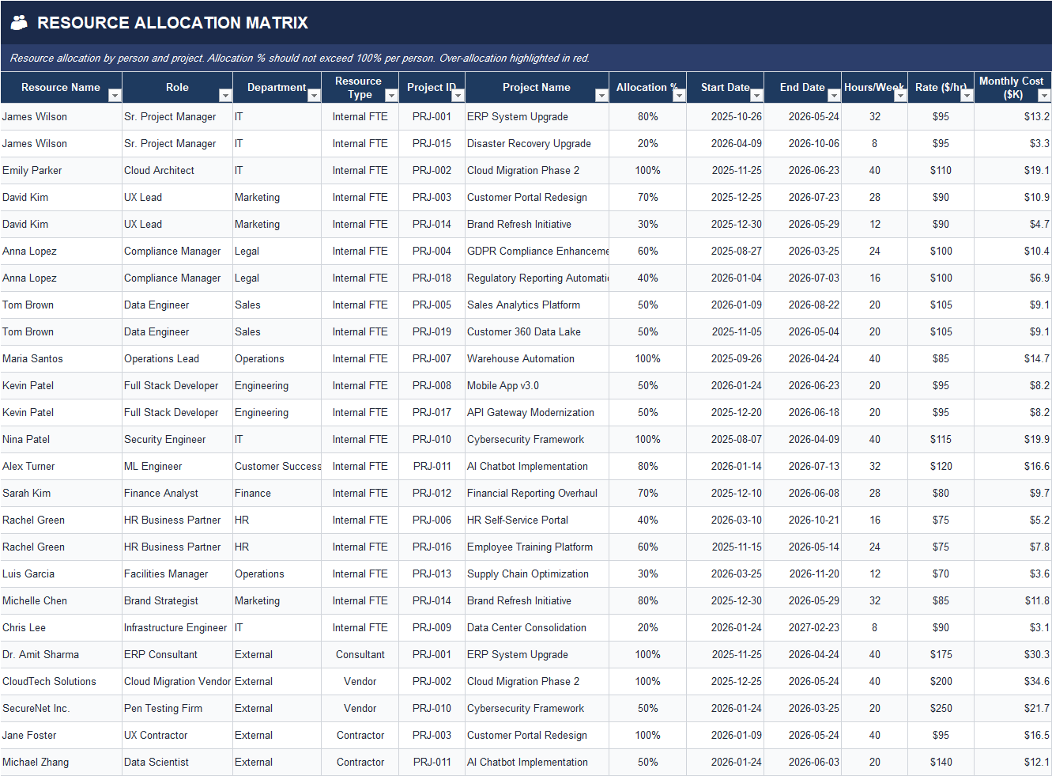Viewport: 1052px width, 776px height.
Task: Select the Internal FTE cell for James Wilson
Action: point(360,116)
